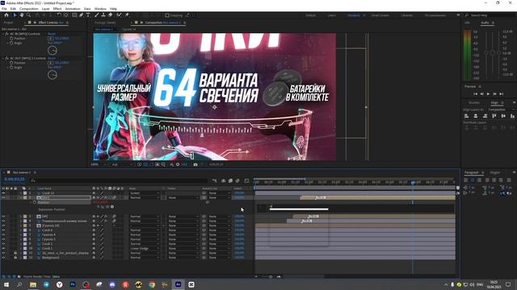The image size is (517, 290).
Task: Collapse AC IN [MPG] Controls effect
Action: coord(3,34)
